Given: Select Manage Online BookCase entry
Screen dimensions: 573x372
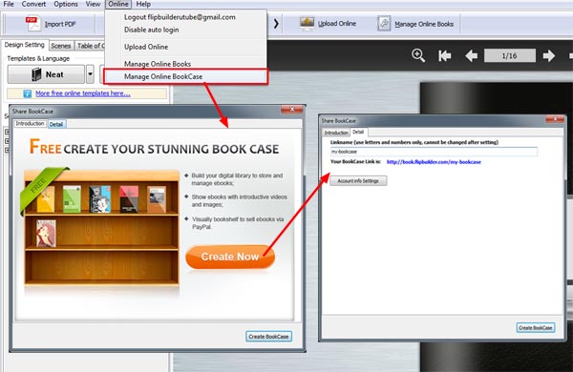Looking at the screenshot, I should 186,76.
